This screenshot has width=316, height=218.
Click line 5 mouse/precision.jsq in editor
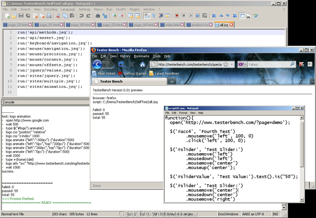tap(50, 54)
